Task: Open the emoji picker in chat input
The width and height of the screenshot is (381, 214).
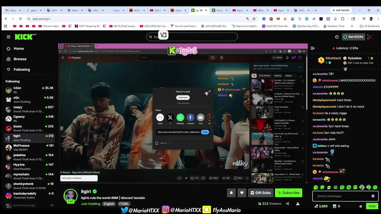Action: coord(373,196)
